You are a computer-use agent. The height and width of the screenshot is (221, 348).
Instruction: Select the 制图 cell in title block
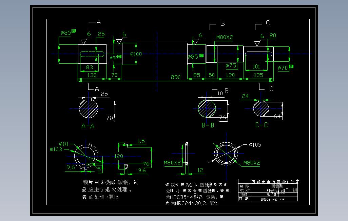[245, 186]
